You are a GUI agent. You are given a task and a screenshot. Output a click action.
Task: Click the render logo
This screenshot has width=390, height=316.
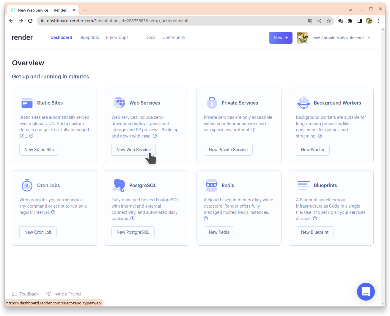pos(22,37)
